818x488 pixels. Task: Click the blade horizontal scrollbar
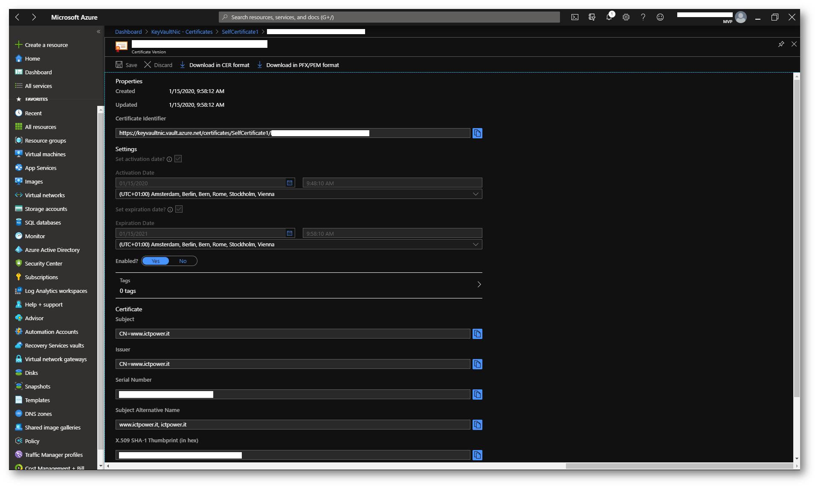[679, 466]
